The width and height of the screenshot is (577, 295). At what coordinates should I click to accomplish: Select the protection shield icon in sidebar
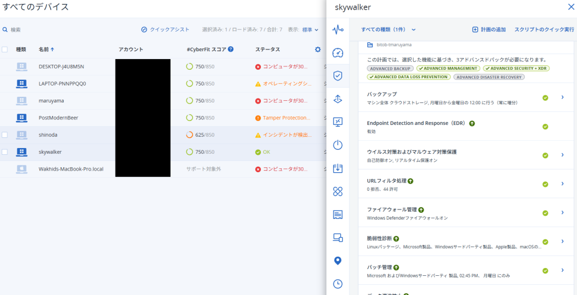point(338,76)
